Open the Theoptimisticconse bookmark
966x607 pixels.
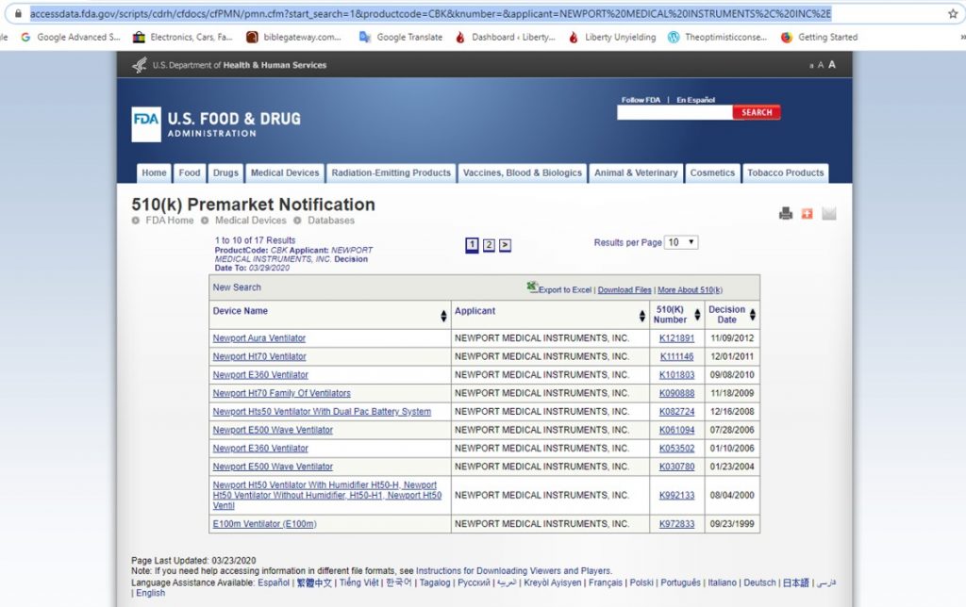[x=718, y=37]
